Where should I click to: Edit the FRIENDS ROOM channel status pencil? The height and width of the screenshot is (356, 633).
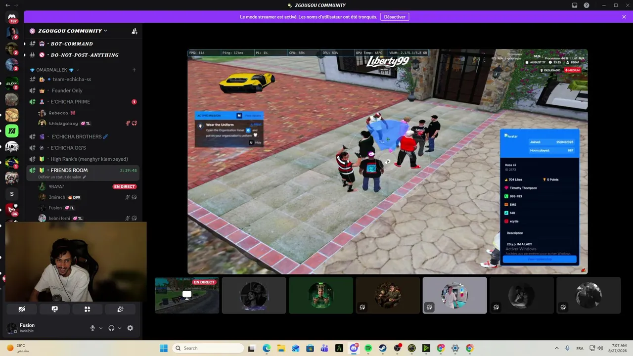click(x=85, y=177)
